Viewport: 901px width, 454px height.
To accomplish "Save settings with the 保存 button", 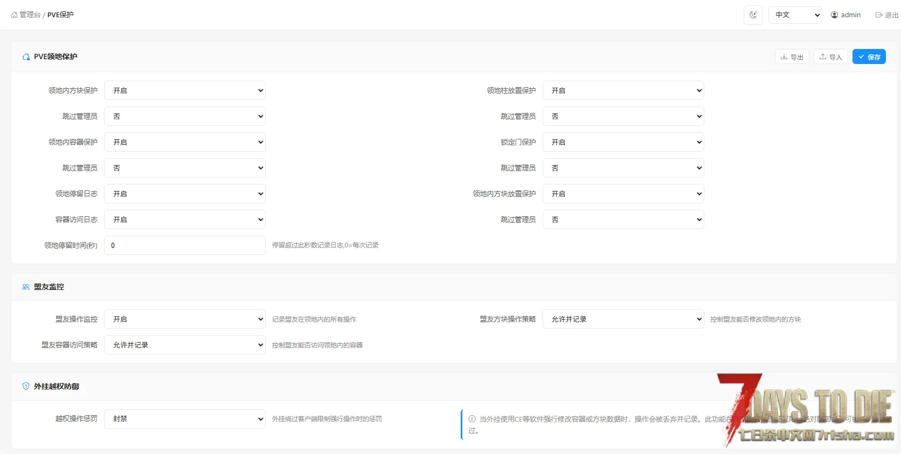I will (x=869, y=57).
